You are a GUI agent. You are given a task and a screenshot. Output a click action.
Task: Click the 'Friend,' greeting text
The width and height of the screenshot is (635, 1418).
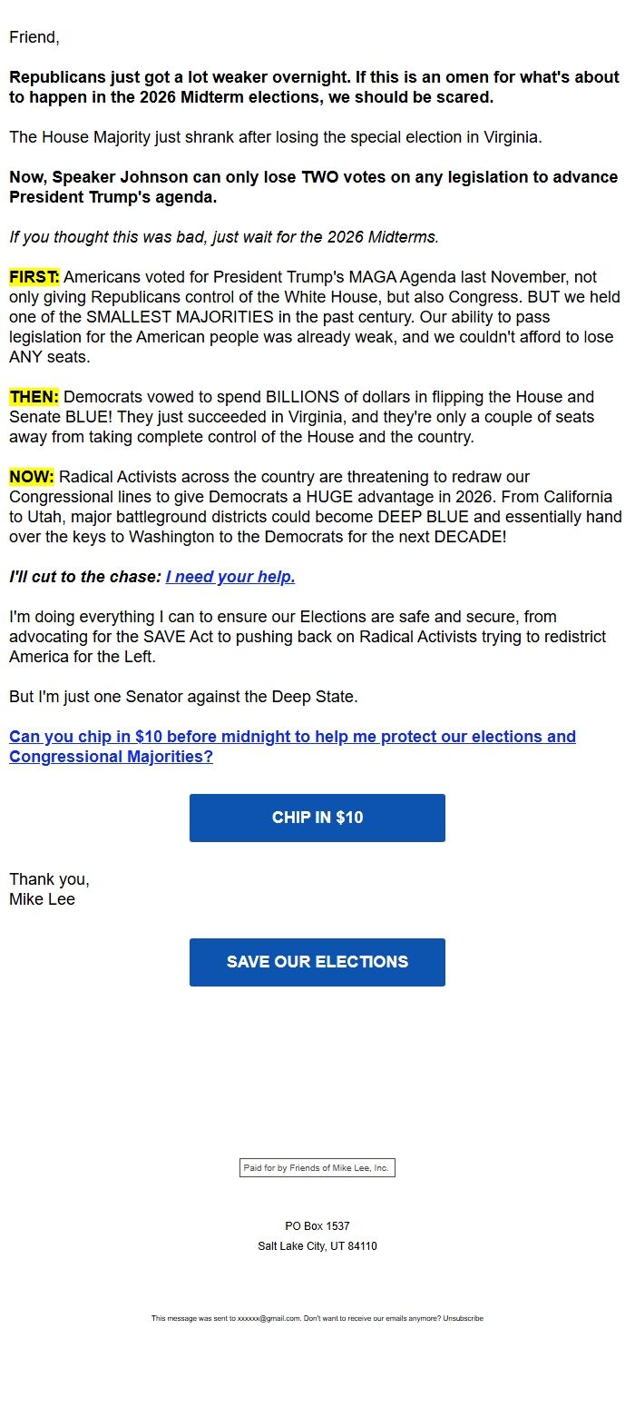(34, 37)
